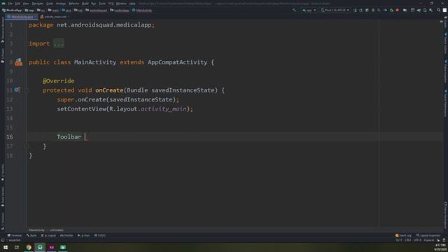Image resolution: width=448 pixels, height=252 pixels.
Task: Open the Window menu
Action: pos(121,3)
